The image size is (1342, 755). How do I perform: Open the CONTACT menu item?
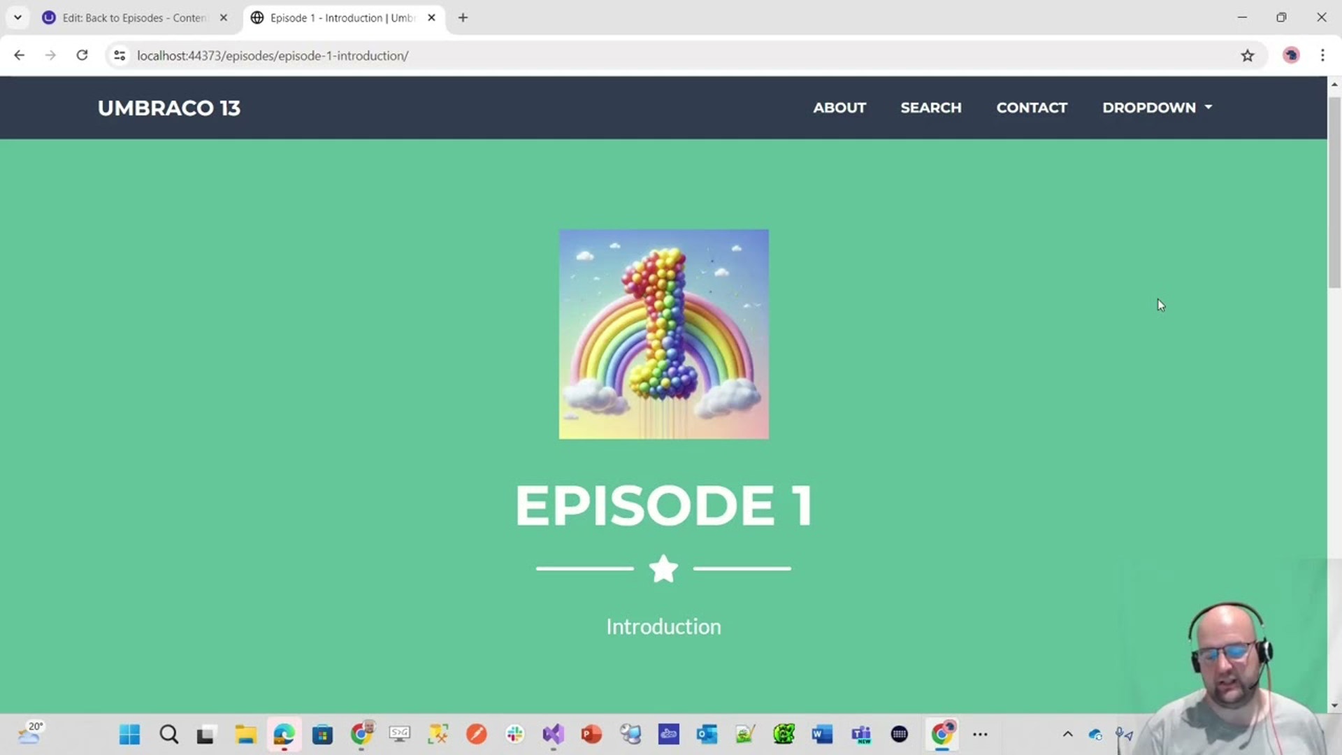(1032, 108)
